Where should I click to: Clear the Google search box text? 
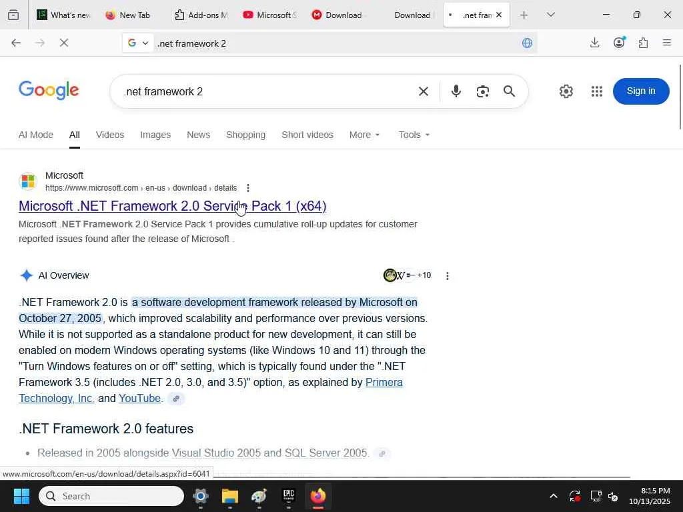[423, 91]
